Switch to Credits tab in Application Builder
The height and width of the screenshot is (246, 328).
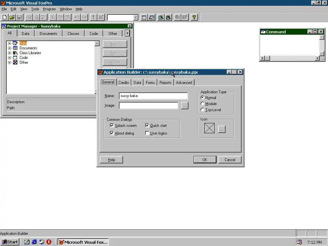[x=124, y=82]
